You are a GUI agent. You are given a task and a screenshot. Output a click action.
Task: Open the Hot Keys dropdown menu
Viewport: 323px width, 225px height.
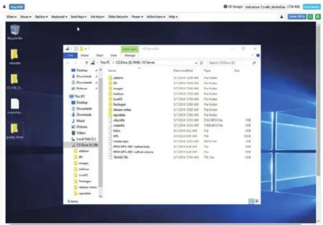[98, 17]
